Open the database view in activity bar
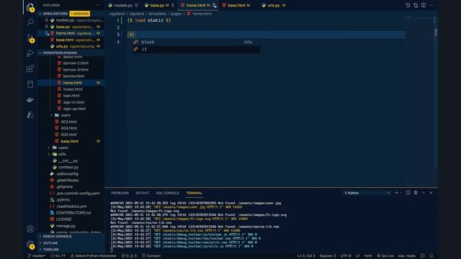 (30, 84)
